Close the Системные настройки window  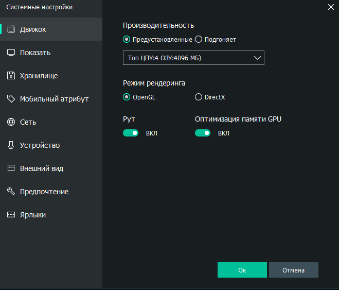331,6
